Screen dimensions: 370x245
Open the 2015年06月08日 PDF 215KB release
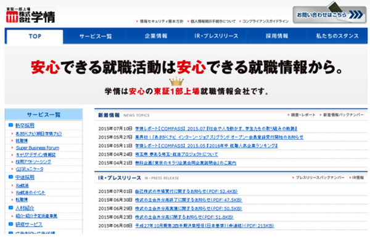(x=205, y=226)
